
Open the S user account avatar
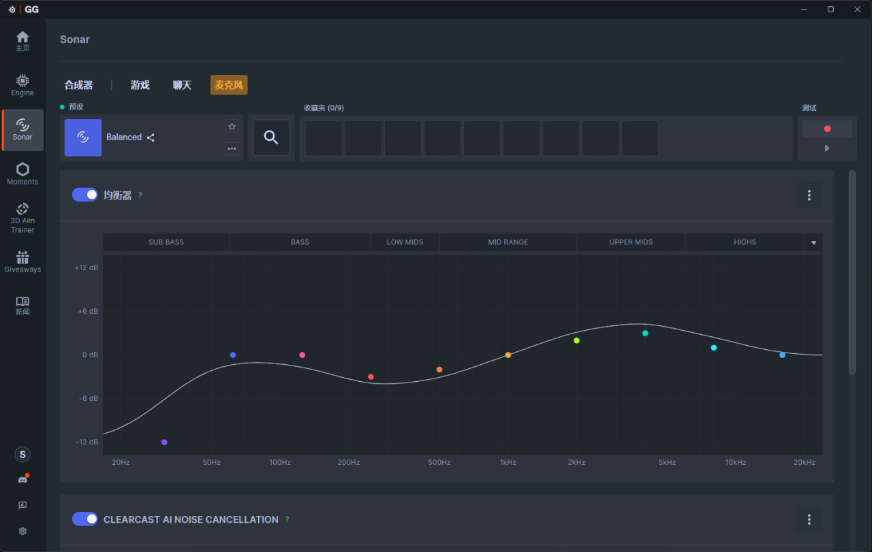[x=22, y=455]
